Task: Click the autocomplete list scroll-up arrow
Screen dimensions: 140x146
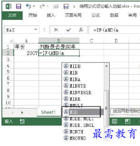Action: point(107,66)
